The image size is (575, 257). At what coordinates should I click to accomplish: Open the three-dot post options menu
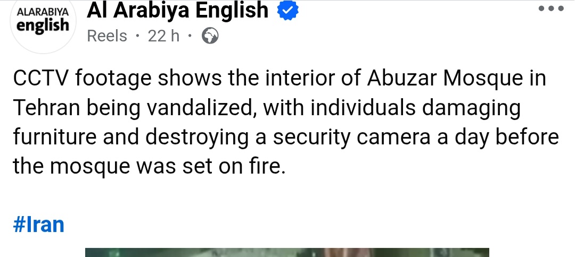(x=551, y=8)
